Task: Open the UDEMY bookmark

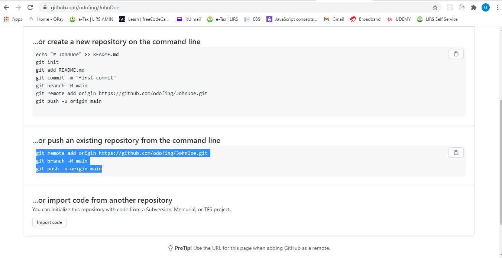Action: pos(399,19)
